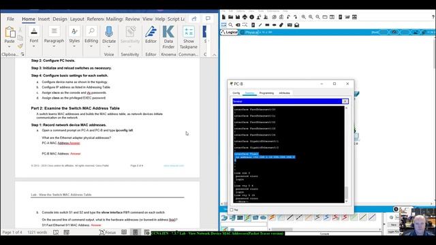
Task: Click Network Information icon in Packet Tracer
Action: pyautogui.click(x=251, y=17)
